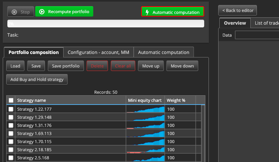
Task: Click Save button next to Load
Action: click(x=36, y=66)
